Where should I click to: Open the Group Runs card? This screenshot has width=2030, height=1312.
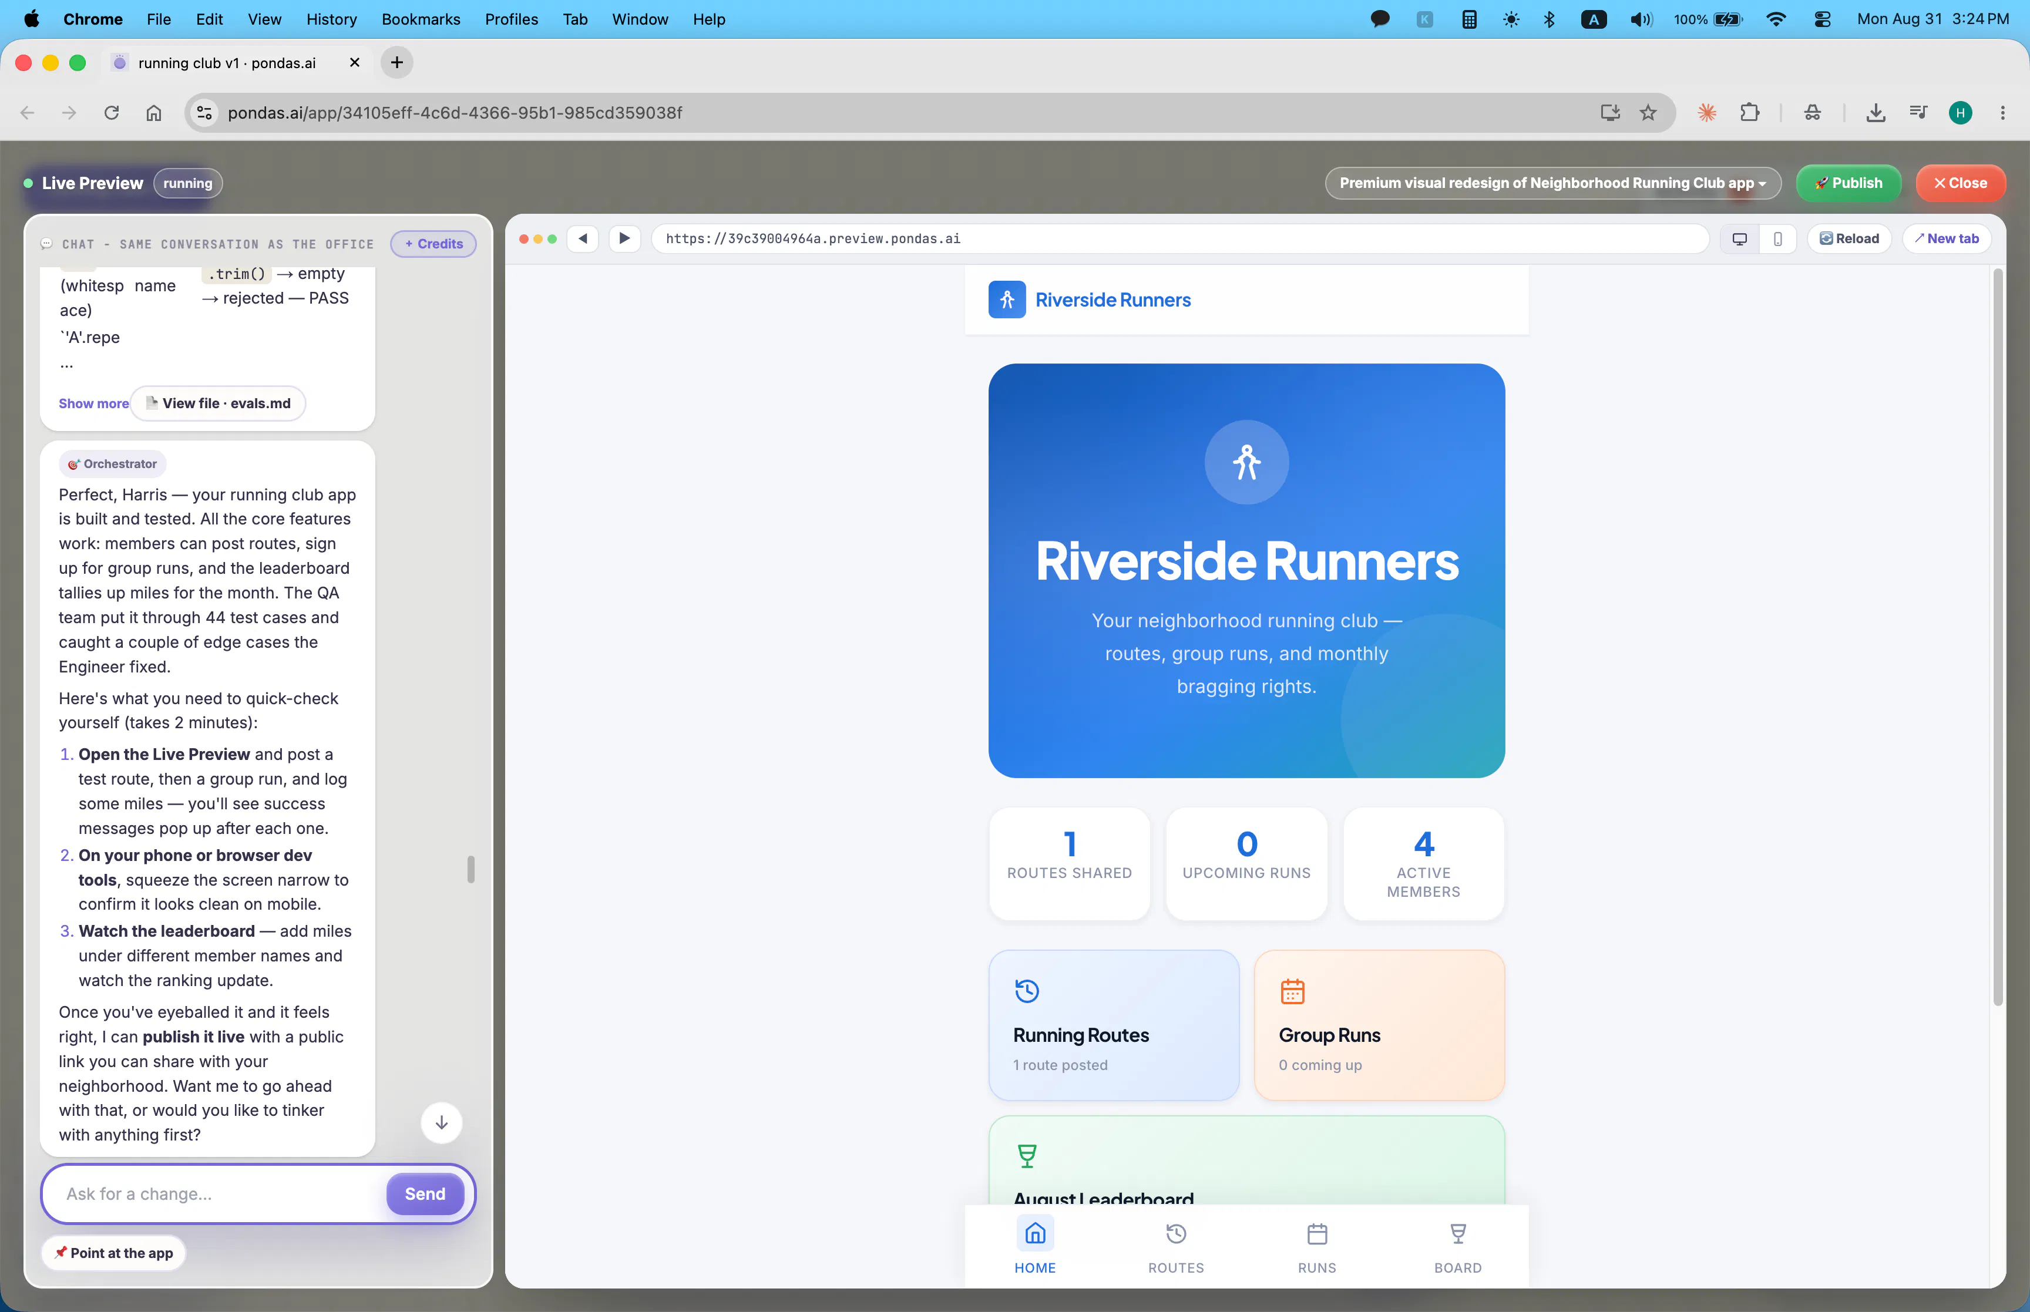pos(1379,1025)
